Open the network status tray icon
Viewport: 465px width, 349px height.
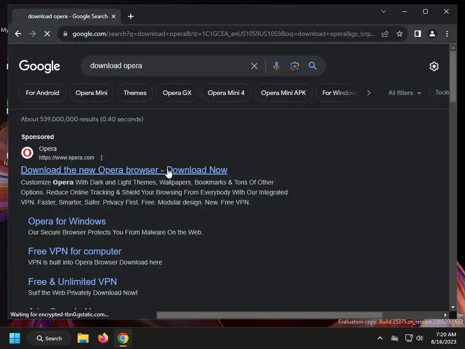409,338
